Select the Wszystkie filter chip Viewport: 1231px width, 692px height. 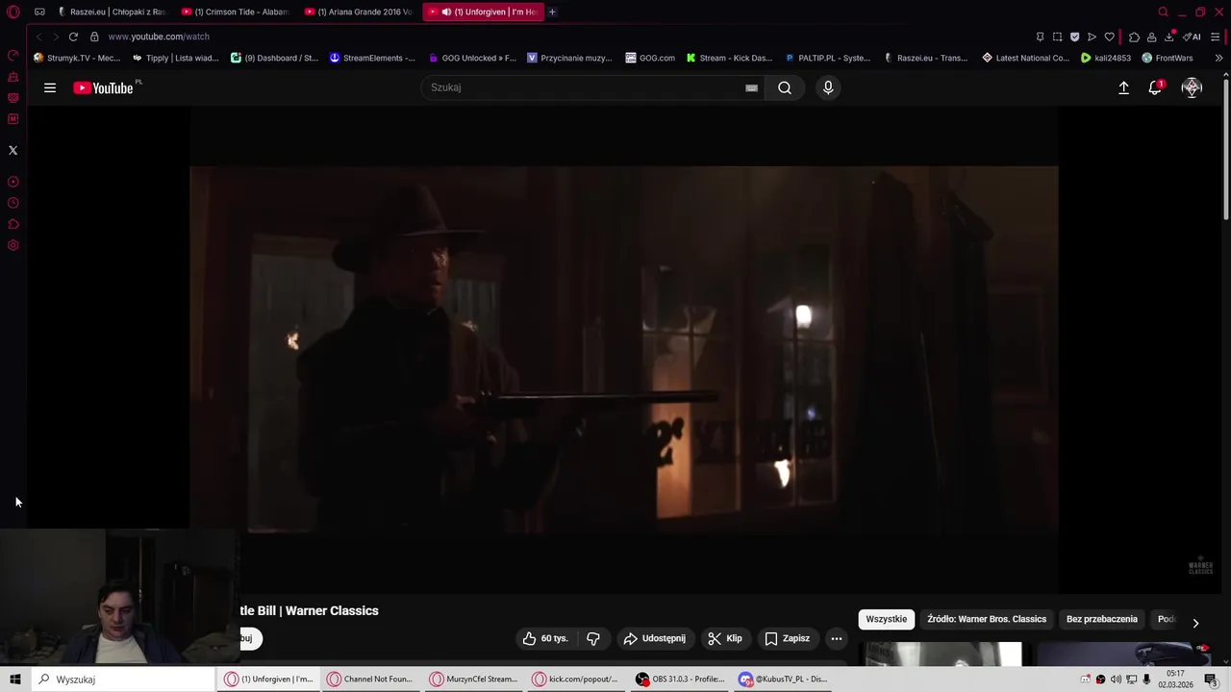[x=886, y=619]
